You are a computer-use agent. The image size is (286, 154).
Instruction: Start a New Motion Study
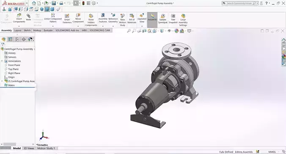[123, 20]
